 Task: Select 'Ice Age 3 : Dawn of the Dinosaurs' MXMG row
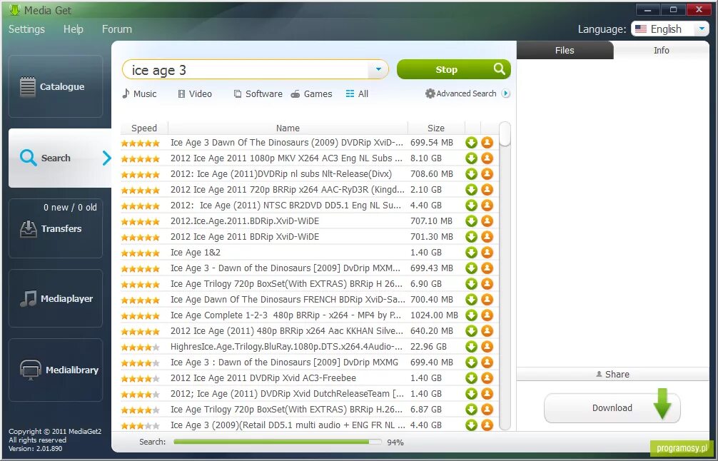tap(310, 363)
